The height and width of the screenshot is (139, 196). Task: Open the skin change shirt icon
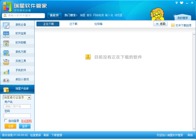pyautogui.click(x=182, y=3)
